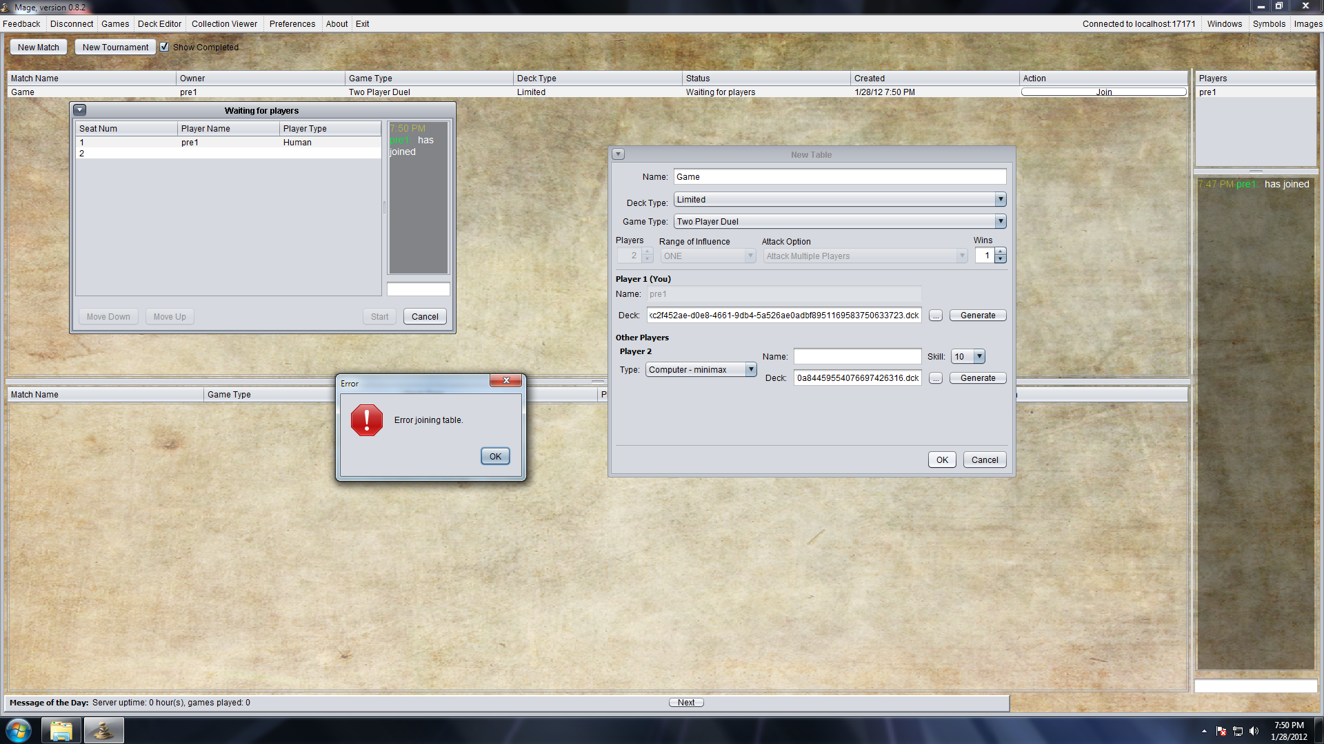Click the lobby chat input field at bottom right
This screenshot has width=1324, height=744.
click(1255, 686)
